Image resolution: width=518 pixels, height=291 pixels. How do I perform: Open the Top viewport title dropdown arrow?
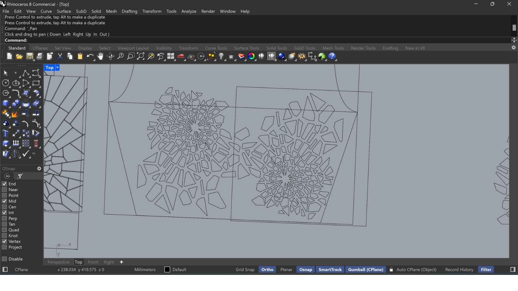point(57,68)
